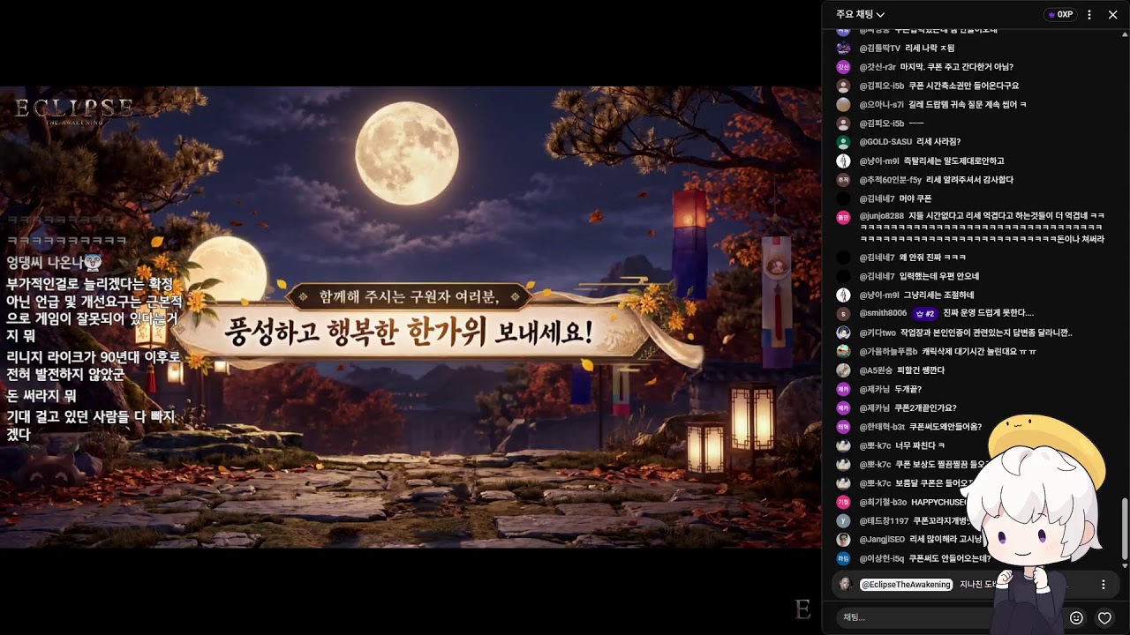
Task: Select the message '입력했는데 우편 안오네'
Action: pos(939,276)
